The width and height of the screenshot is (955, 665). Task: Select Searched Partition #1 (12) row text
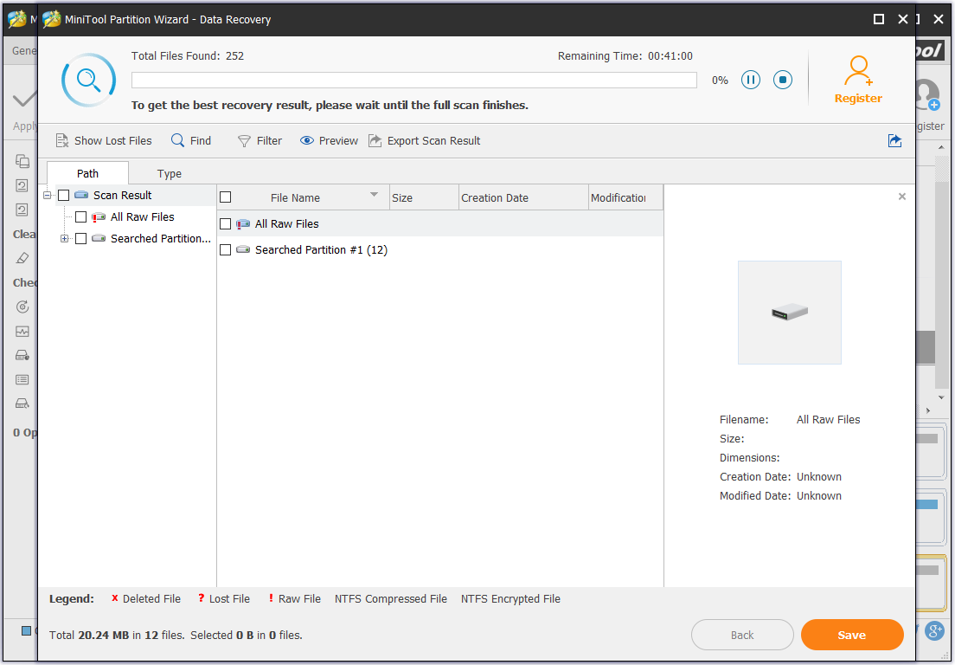[x=321, y=249]
